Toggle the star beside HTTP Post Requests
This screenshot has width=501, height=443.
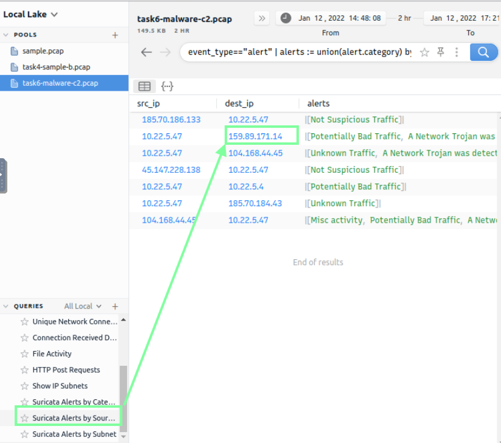[x=24, y=370]
